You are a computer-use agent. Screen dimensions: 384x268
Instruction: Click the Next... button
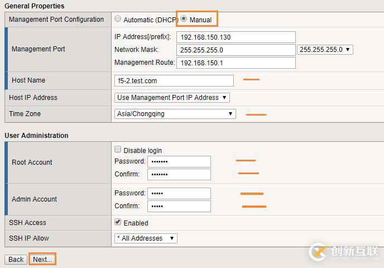42,260
